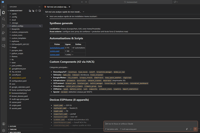Click the Claude message input field

point(148,123)
